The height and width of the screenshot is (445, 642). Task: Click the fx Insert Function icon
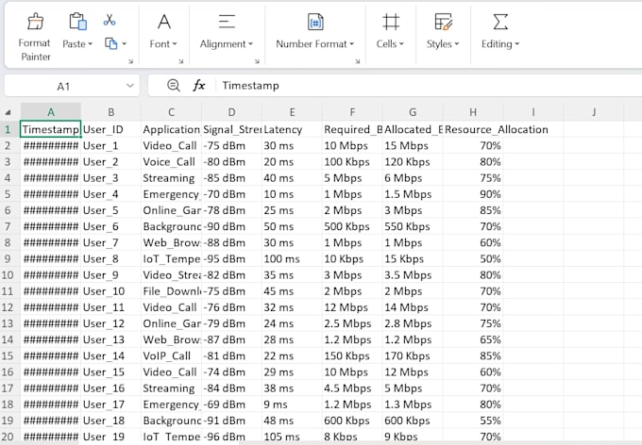(199, 86)
